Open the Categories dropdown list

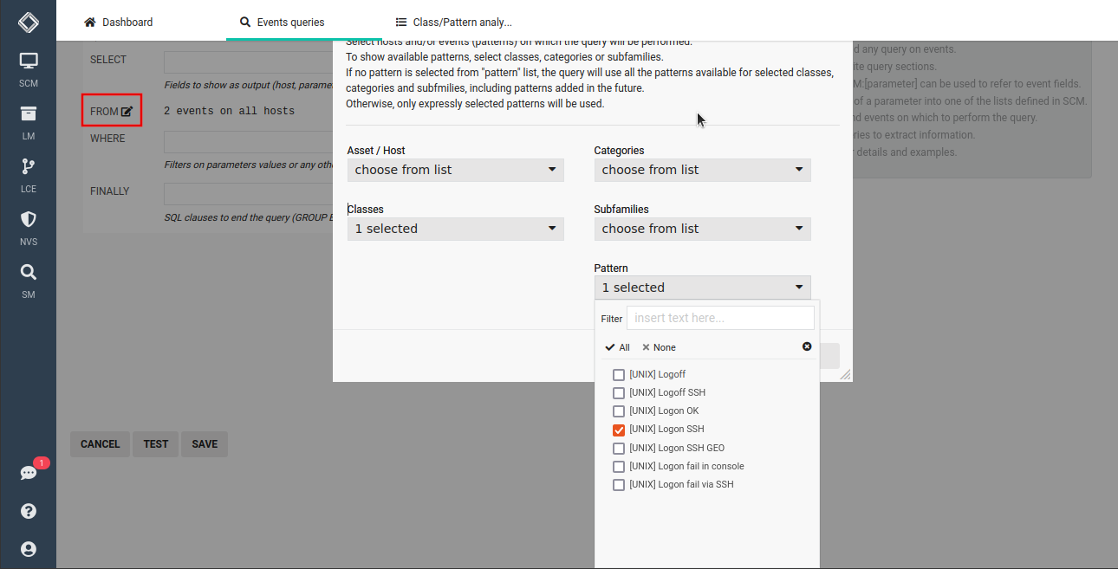click(x=702, y=170)
